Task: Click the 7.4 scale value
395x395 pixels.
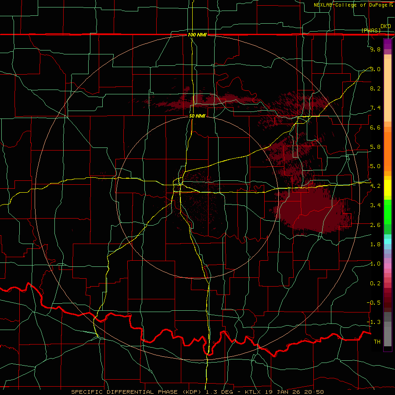Action: pos(375,108)
